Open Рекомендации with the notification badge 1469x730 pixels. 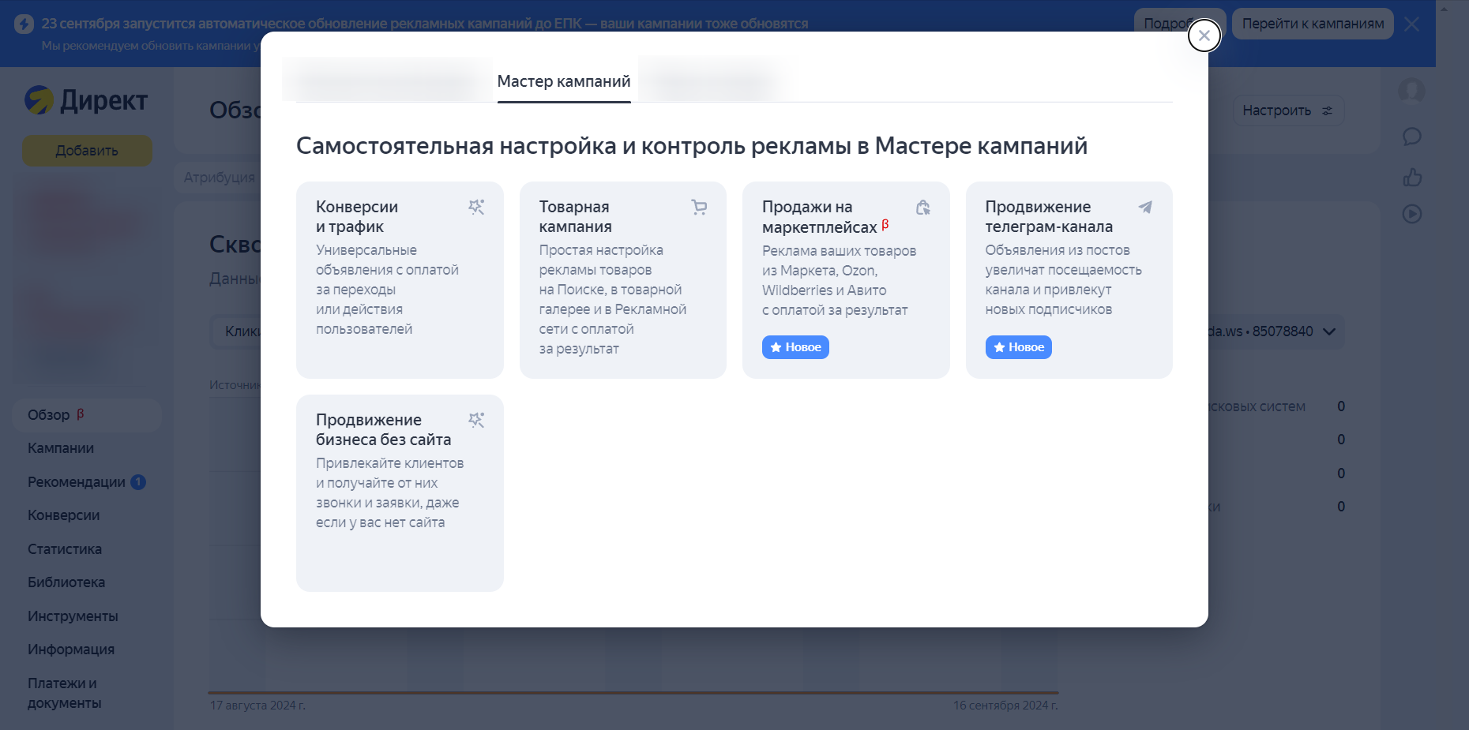[77, 481]
